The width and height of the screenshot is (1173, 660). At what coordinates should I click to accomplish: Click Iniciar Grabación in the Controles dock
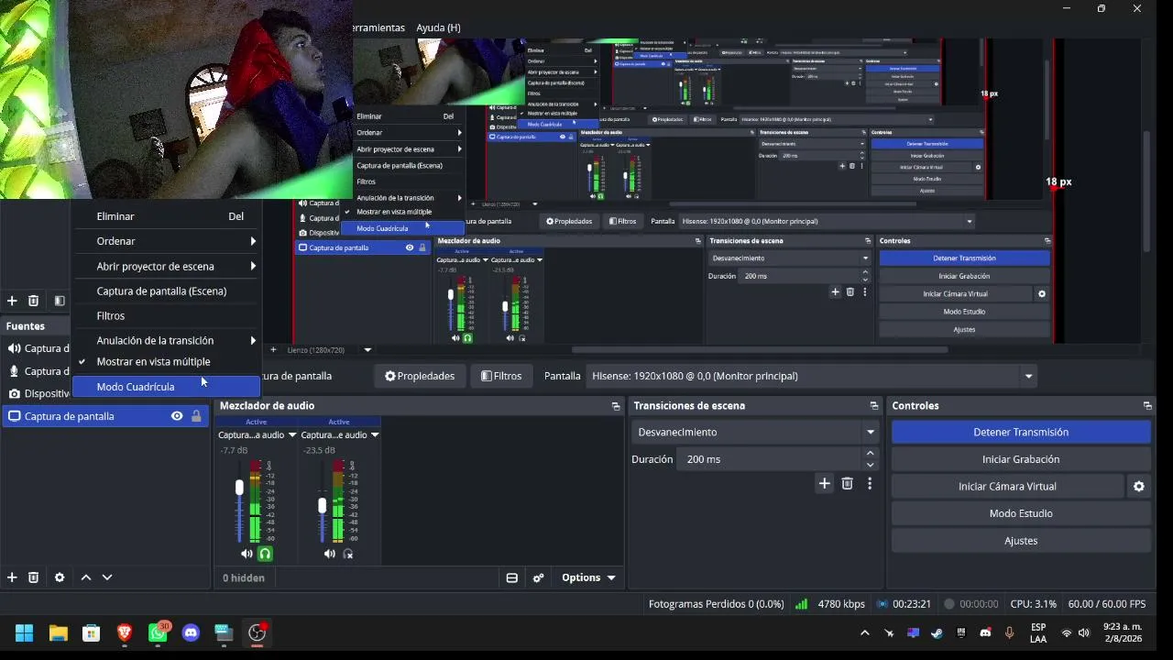pos(1021,459)
